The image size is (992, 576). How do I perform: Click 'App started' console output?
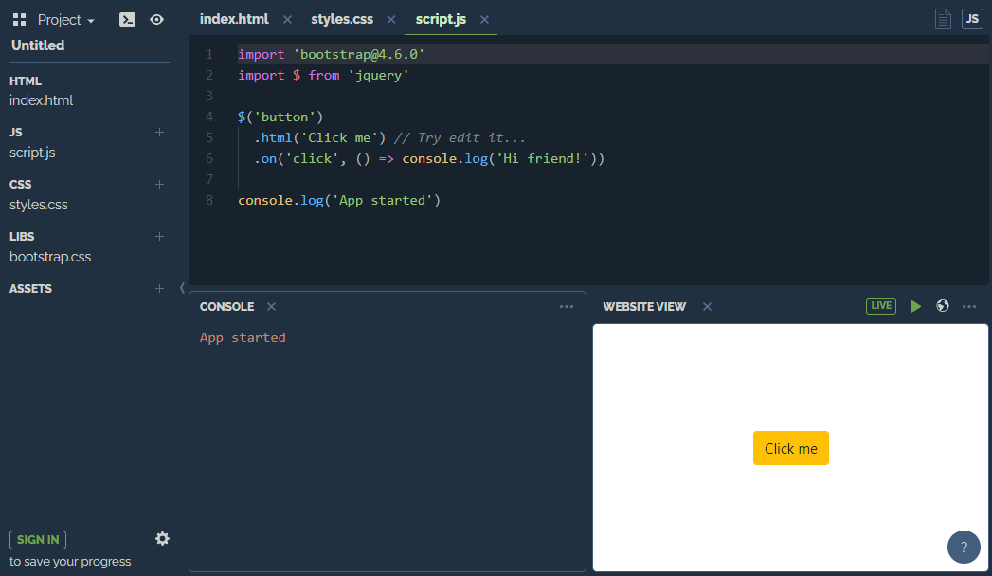pyautogui.click(x=243, y=337)
